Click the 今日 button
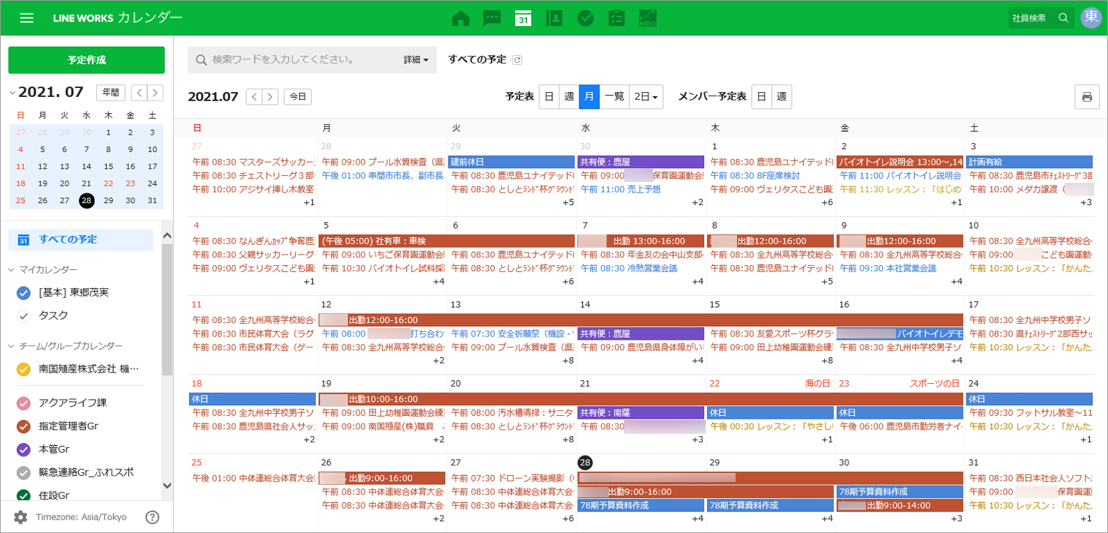Viewport: 1108px width, 533px height. [x=298, y=97]
